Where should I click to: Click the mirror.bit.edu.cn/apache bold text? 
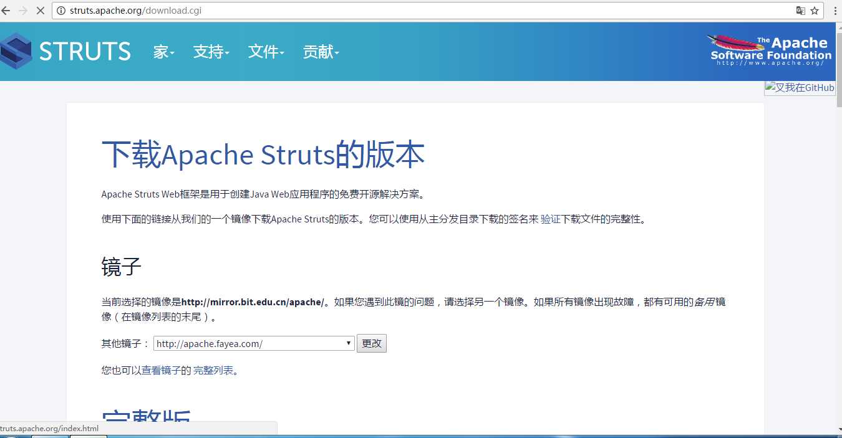(253, 302)
